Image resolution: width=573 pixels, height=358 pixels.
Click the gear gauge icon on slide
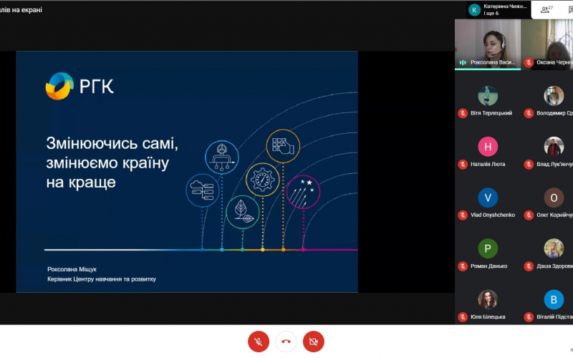[x=262, y=180]
